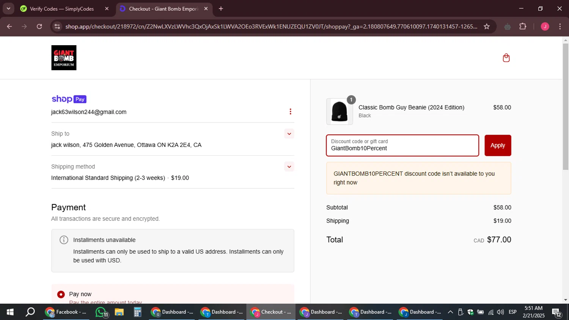Open the taskbar clock and date
Image resolution: width=569 pixels, height=320 pixels.
click(534, 312)
